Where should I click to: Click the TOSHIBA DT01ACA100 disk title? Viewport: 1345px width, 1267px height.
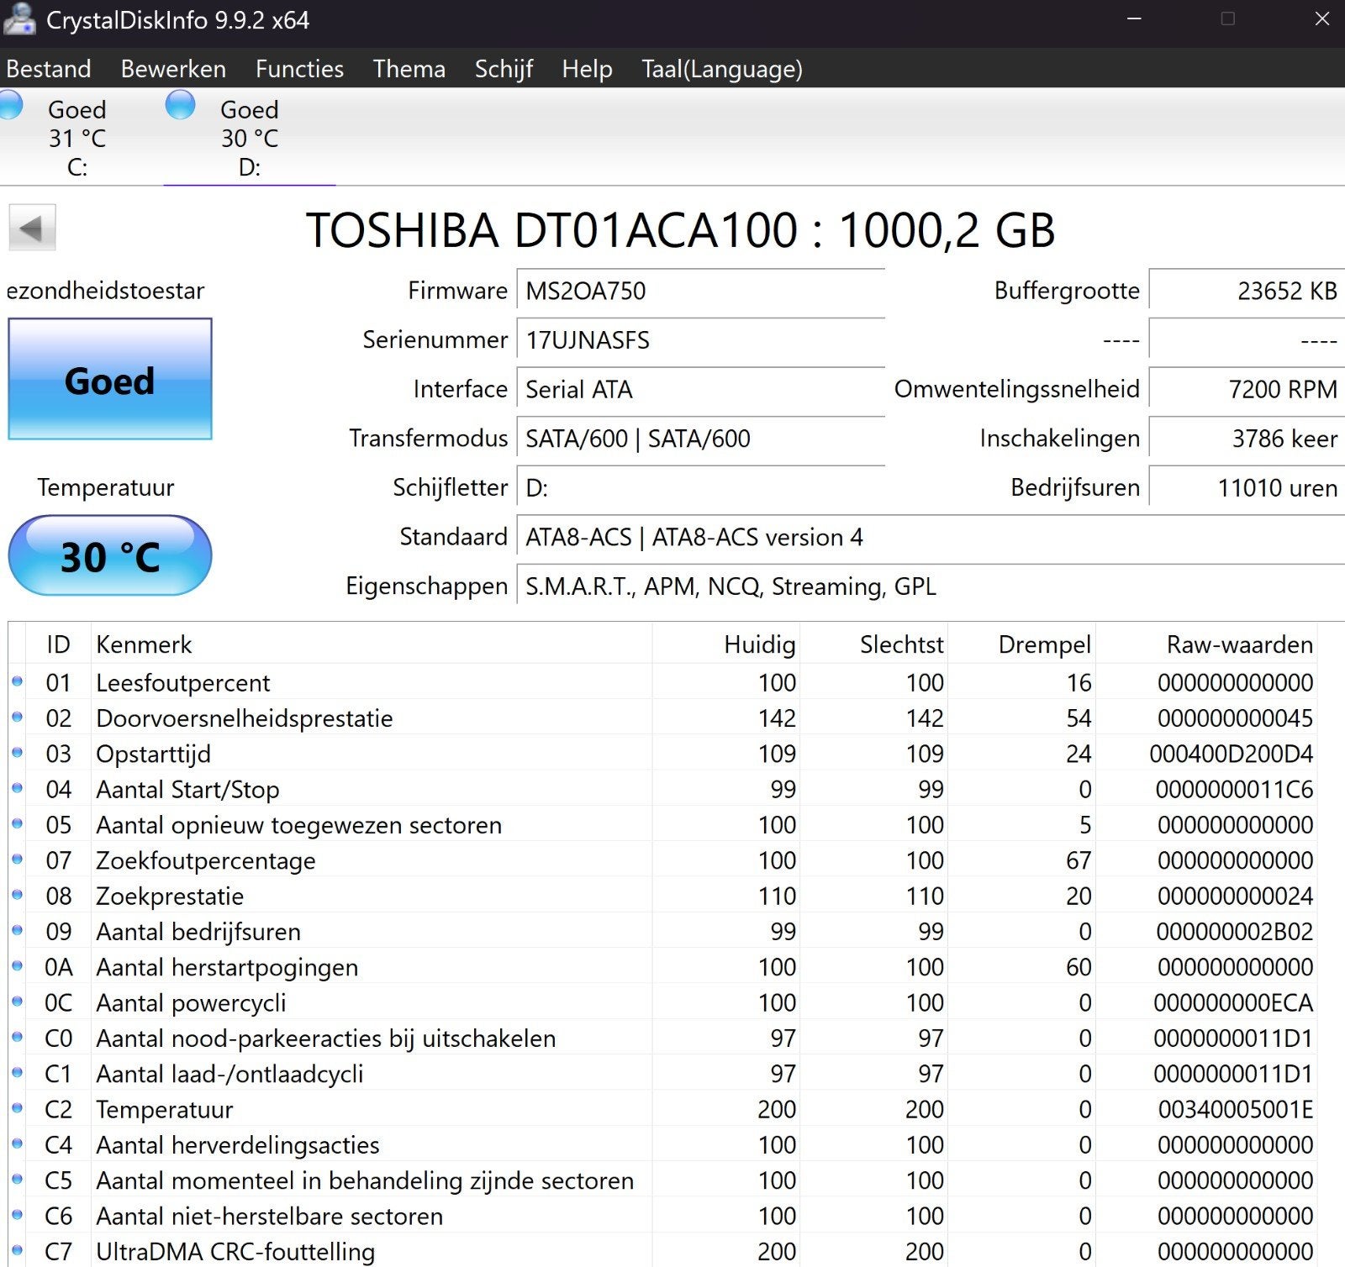(x=680, y=229)
